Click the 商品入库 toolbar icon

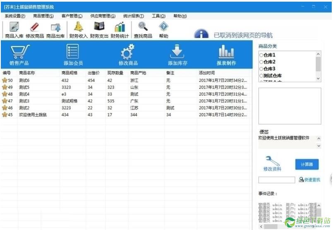tap(14, 28)
